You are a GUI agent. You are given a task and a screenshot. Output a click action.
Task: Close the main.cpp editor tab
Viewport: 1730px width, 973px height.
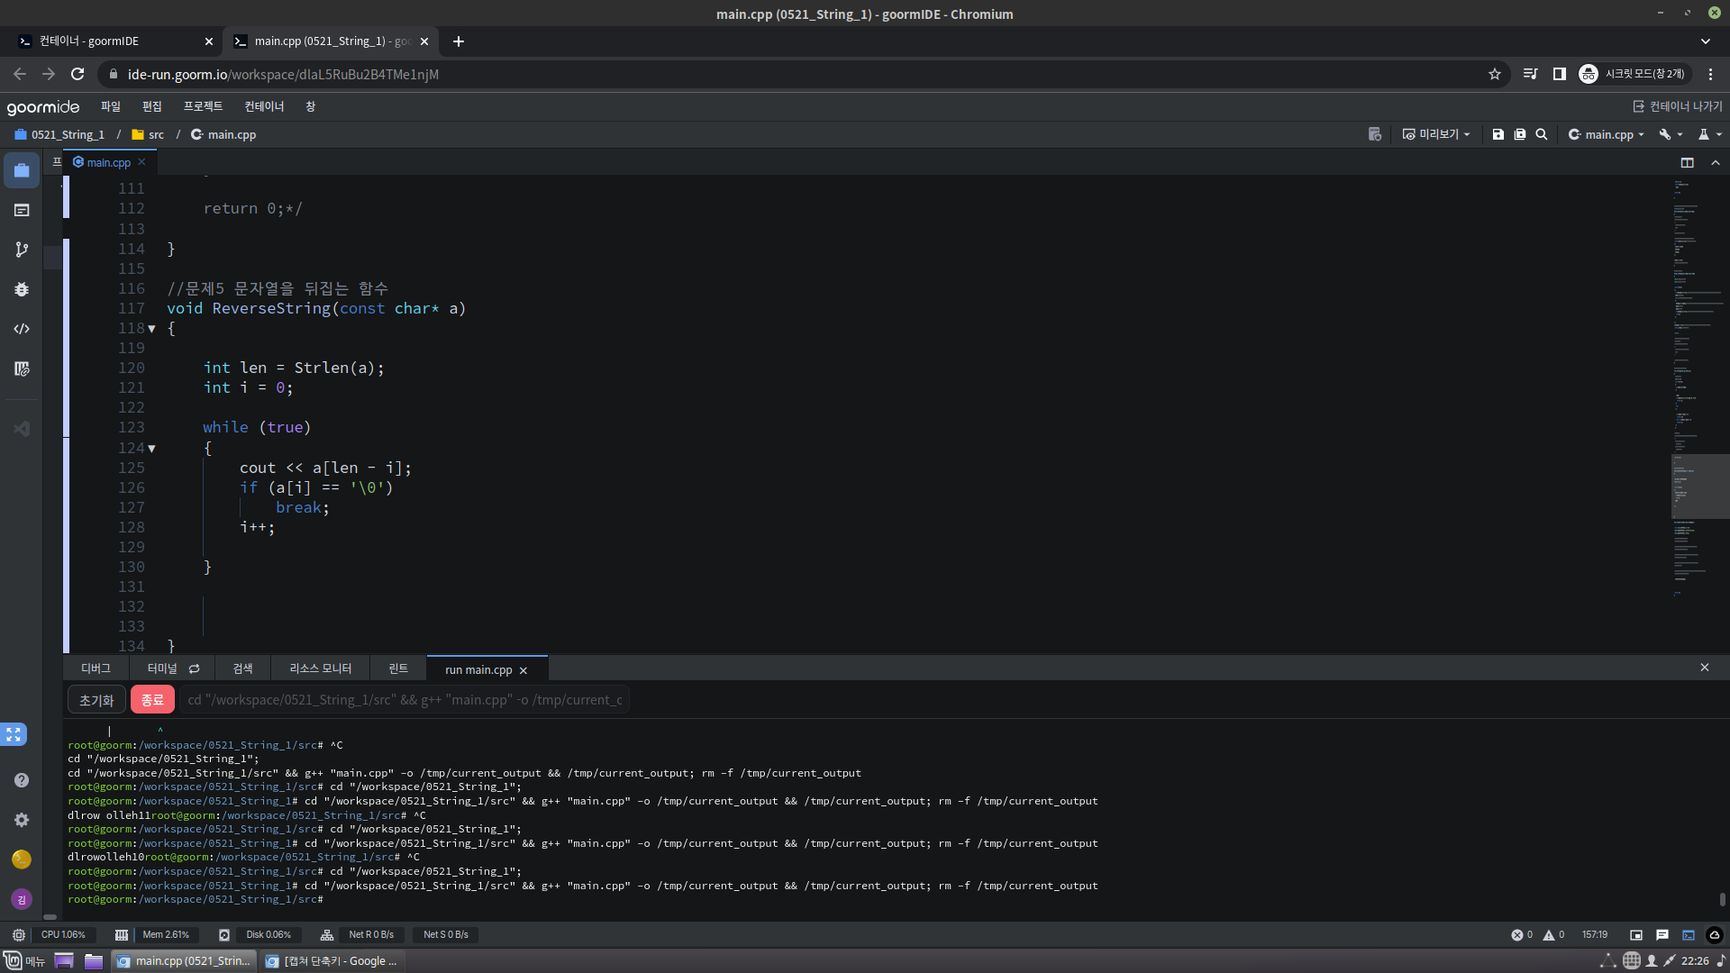[141, 162]
